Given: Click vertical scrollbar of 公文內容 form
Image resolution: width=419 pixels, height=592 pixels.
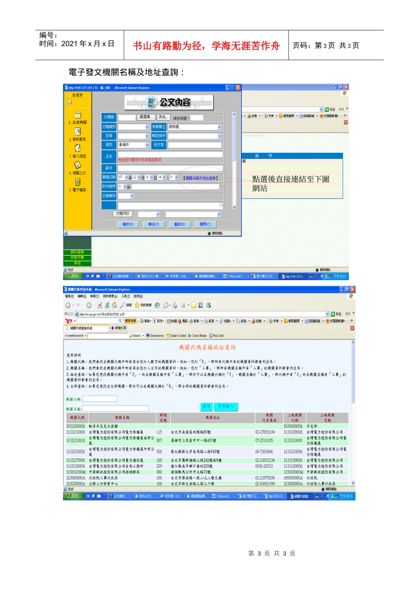Looking at the screenshot, I should tap(234, 160).
